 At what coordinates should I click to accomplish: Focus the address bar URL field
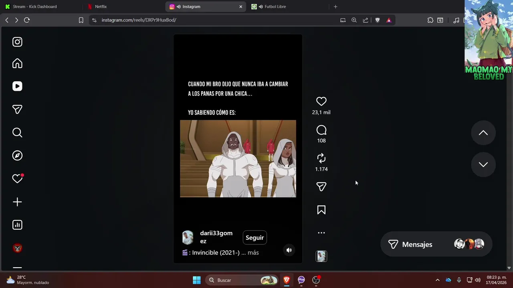click(x=216, y=20)
